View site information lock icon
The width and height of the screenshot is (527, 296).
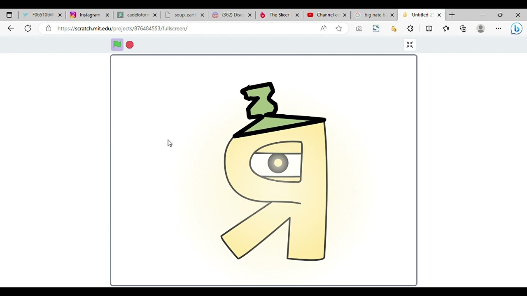point(49,28)
